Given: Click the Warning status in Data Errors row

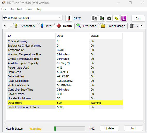Looking at the screenshot, I should [96, 103].
